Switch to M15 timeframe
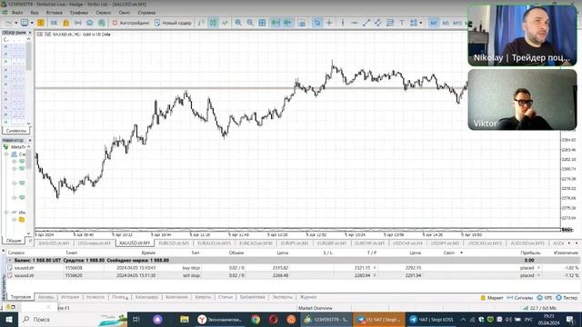The width and height of the screenshot is (582, 327). pos(457,23)
